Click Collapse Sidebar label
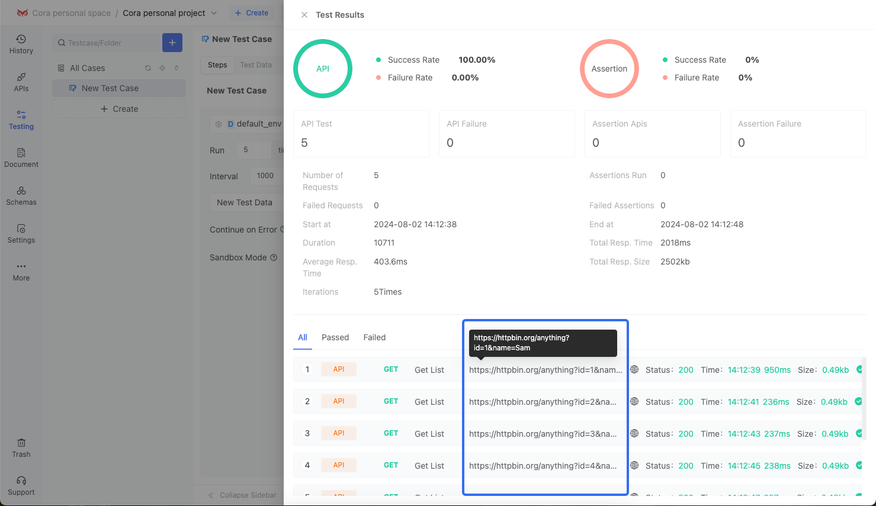 pos(248,495)
